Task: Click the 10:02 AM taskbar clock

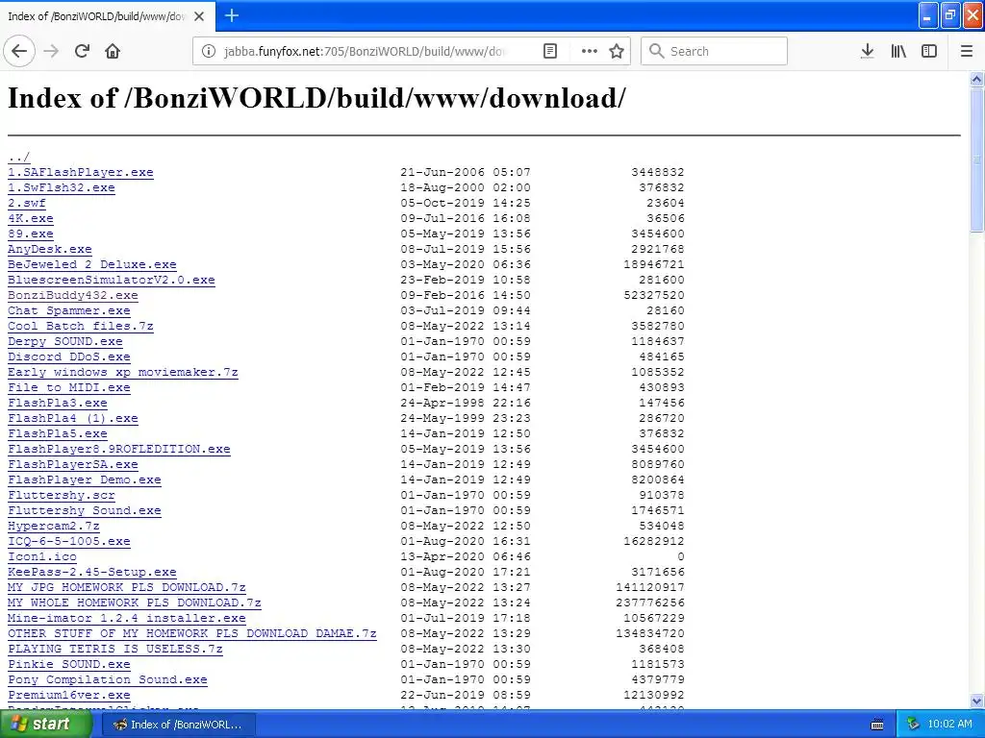Action: (x=949, y=725)
